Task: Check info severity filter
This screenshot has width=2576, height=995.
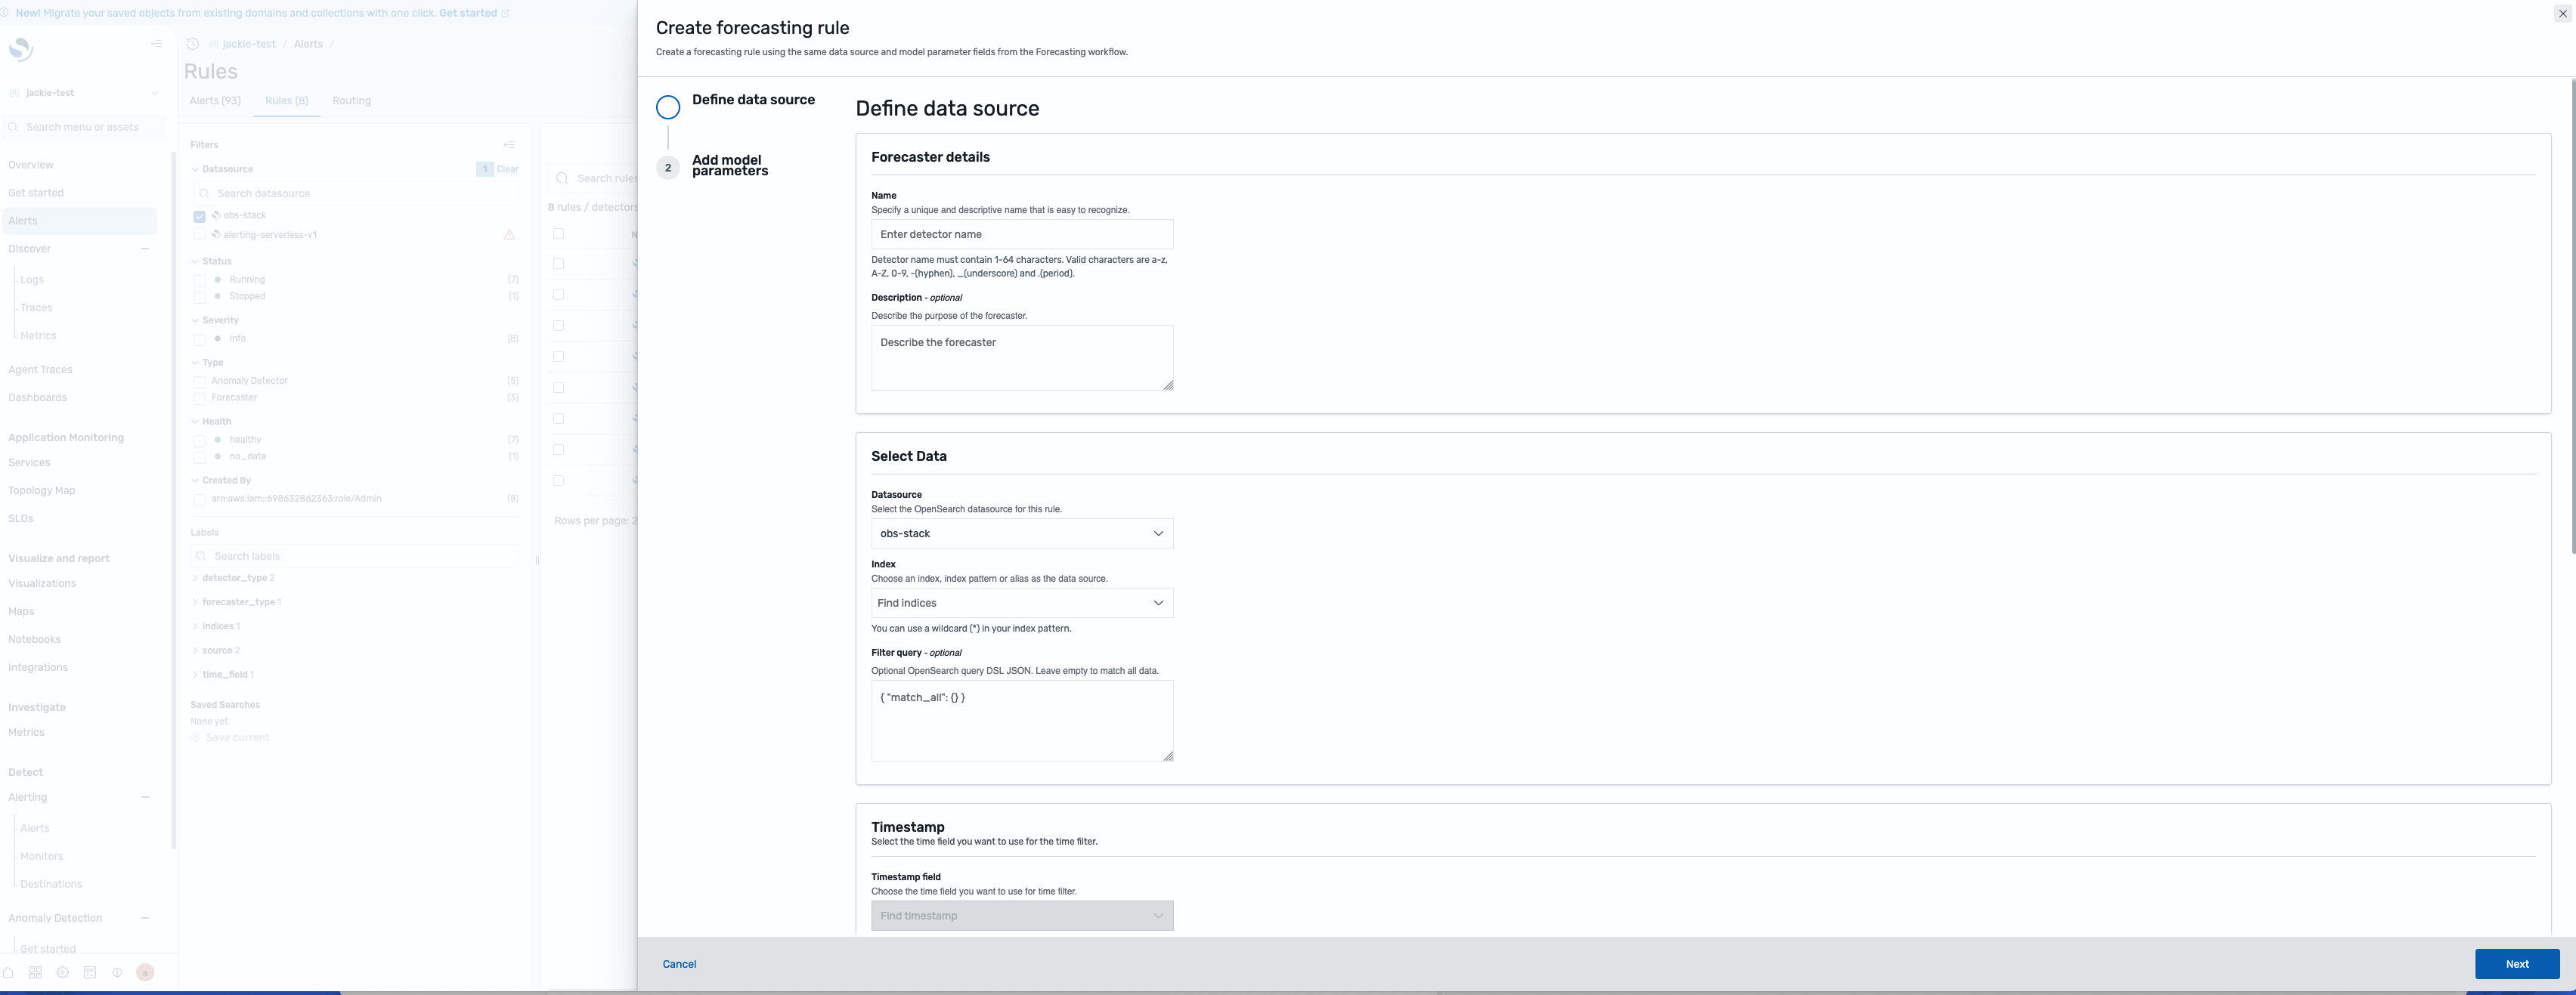Action: (x=199, y=339)
